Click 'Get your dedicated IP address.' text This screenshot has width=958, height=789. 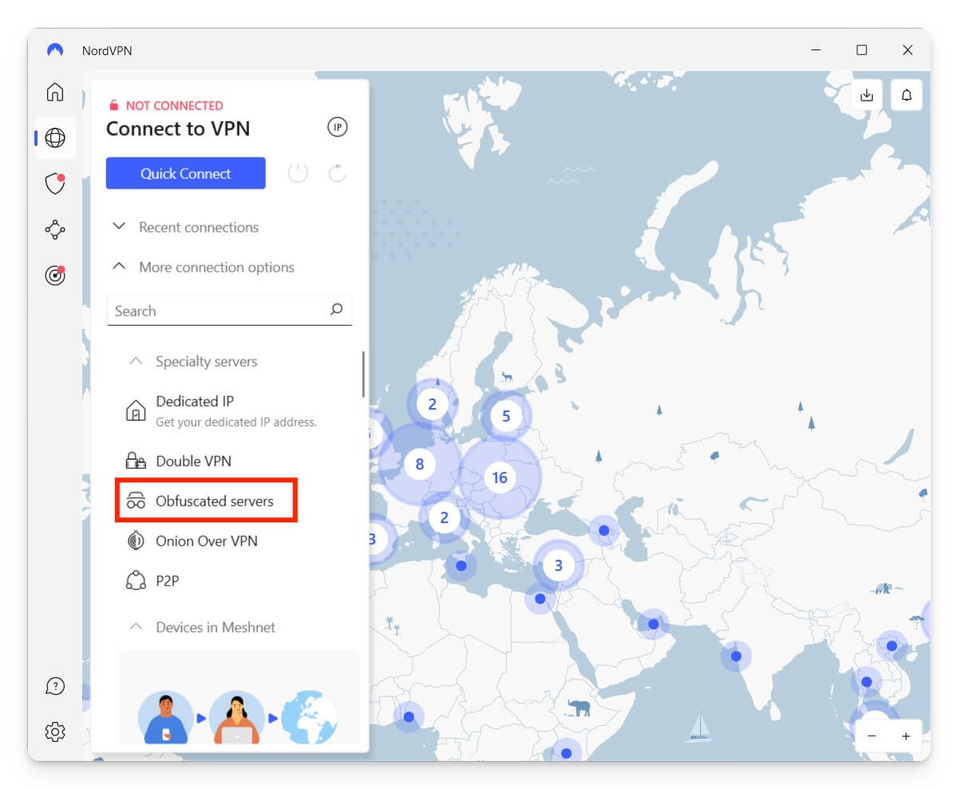coord(236,422)
